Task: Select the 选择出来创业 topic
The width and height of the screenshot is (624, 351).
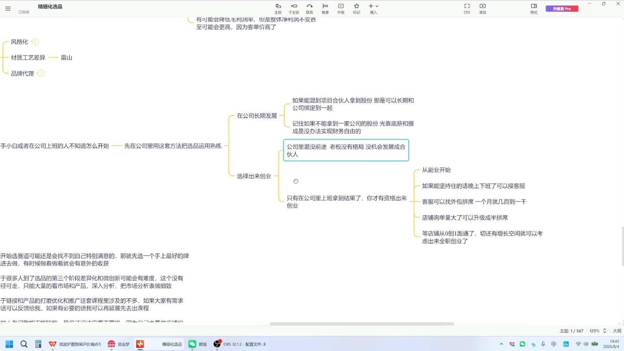Action: (x=254, y=176)
